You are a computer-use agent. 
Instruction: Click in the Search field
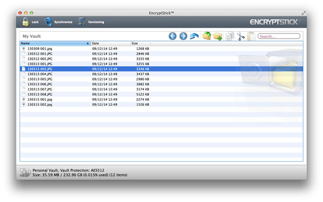279,36
